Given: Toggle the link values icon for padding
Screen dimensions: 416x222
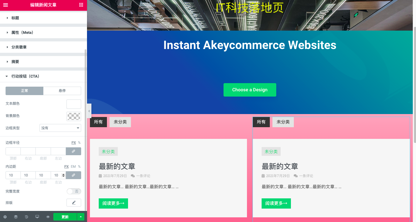Looking at the screenshot, I should coord(74,175).
